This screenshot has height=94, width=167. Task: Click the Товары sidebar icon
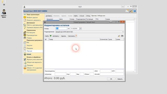coord(25,38)
